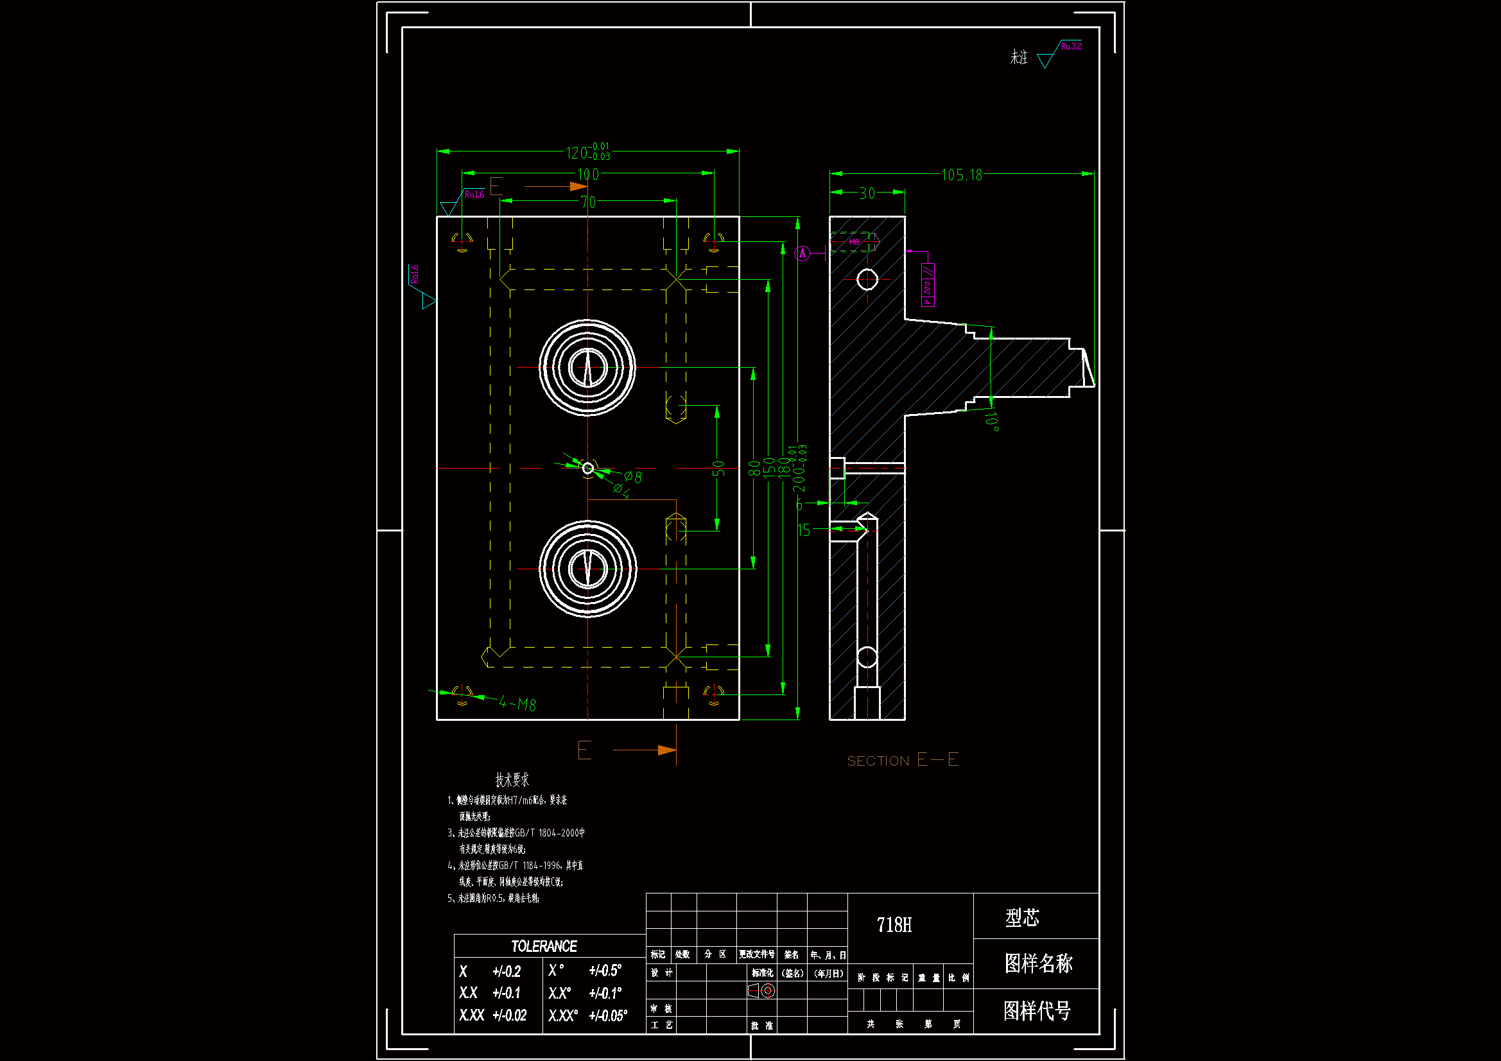1501x1061 pixels.
Task: Click the lower circular core feature
Action: click(x=587, y=569)
